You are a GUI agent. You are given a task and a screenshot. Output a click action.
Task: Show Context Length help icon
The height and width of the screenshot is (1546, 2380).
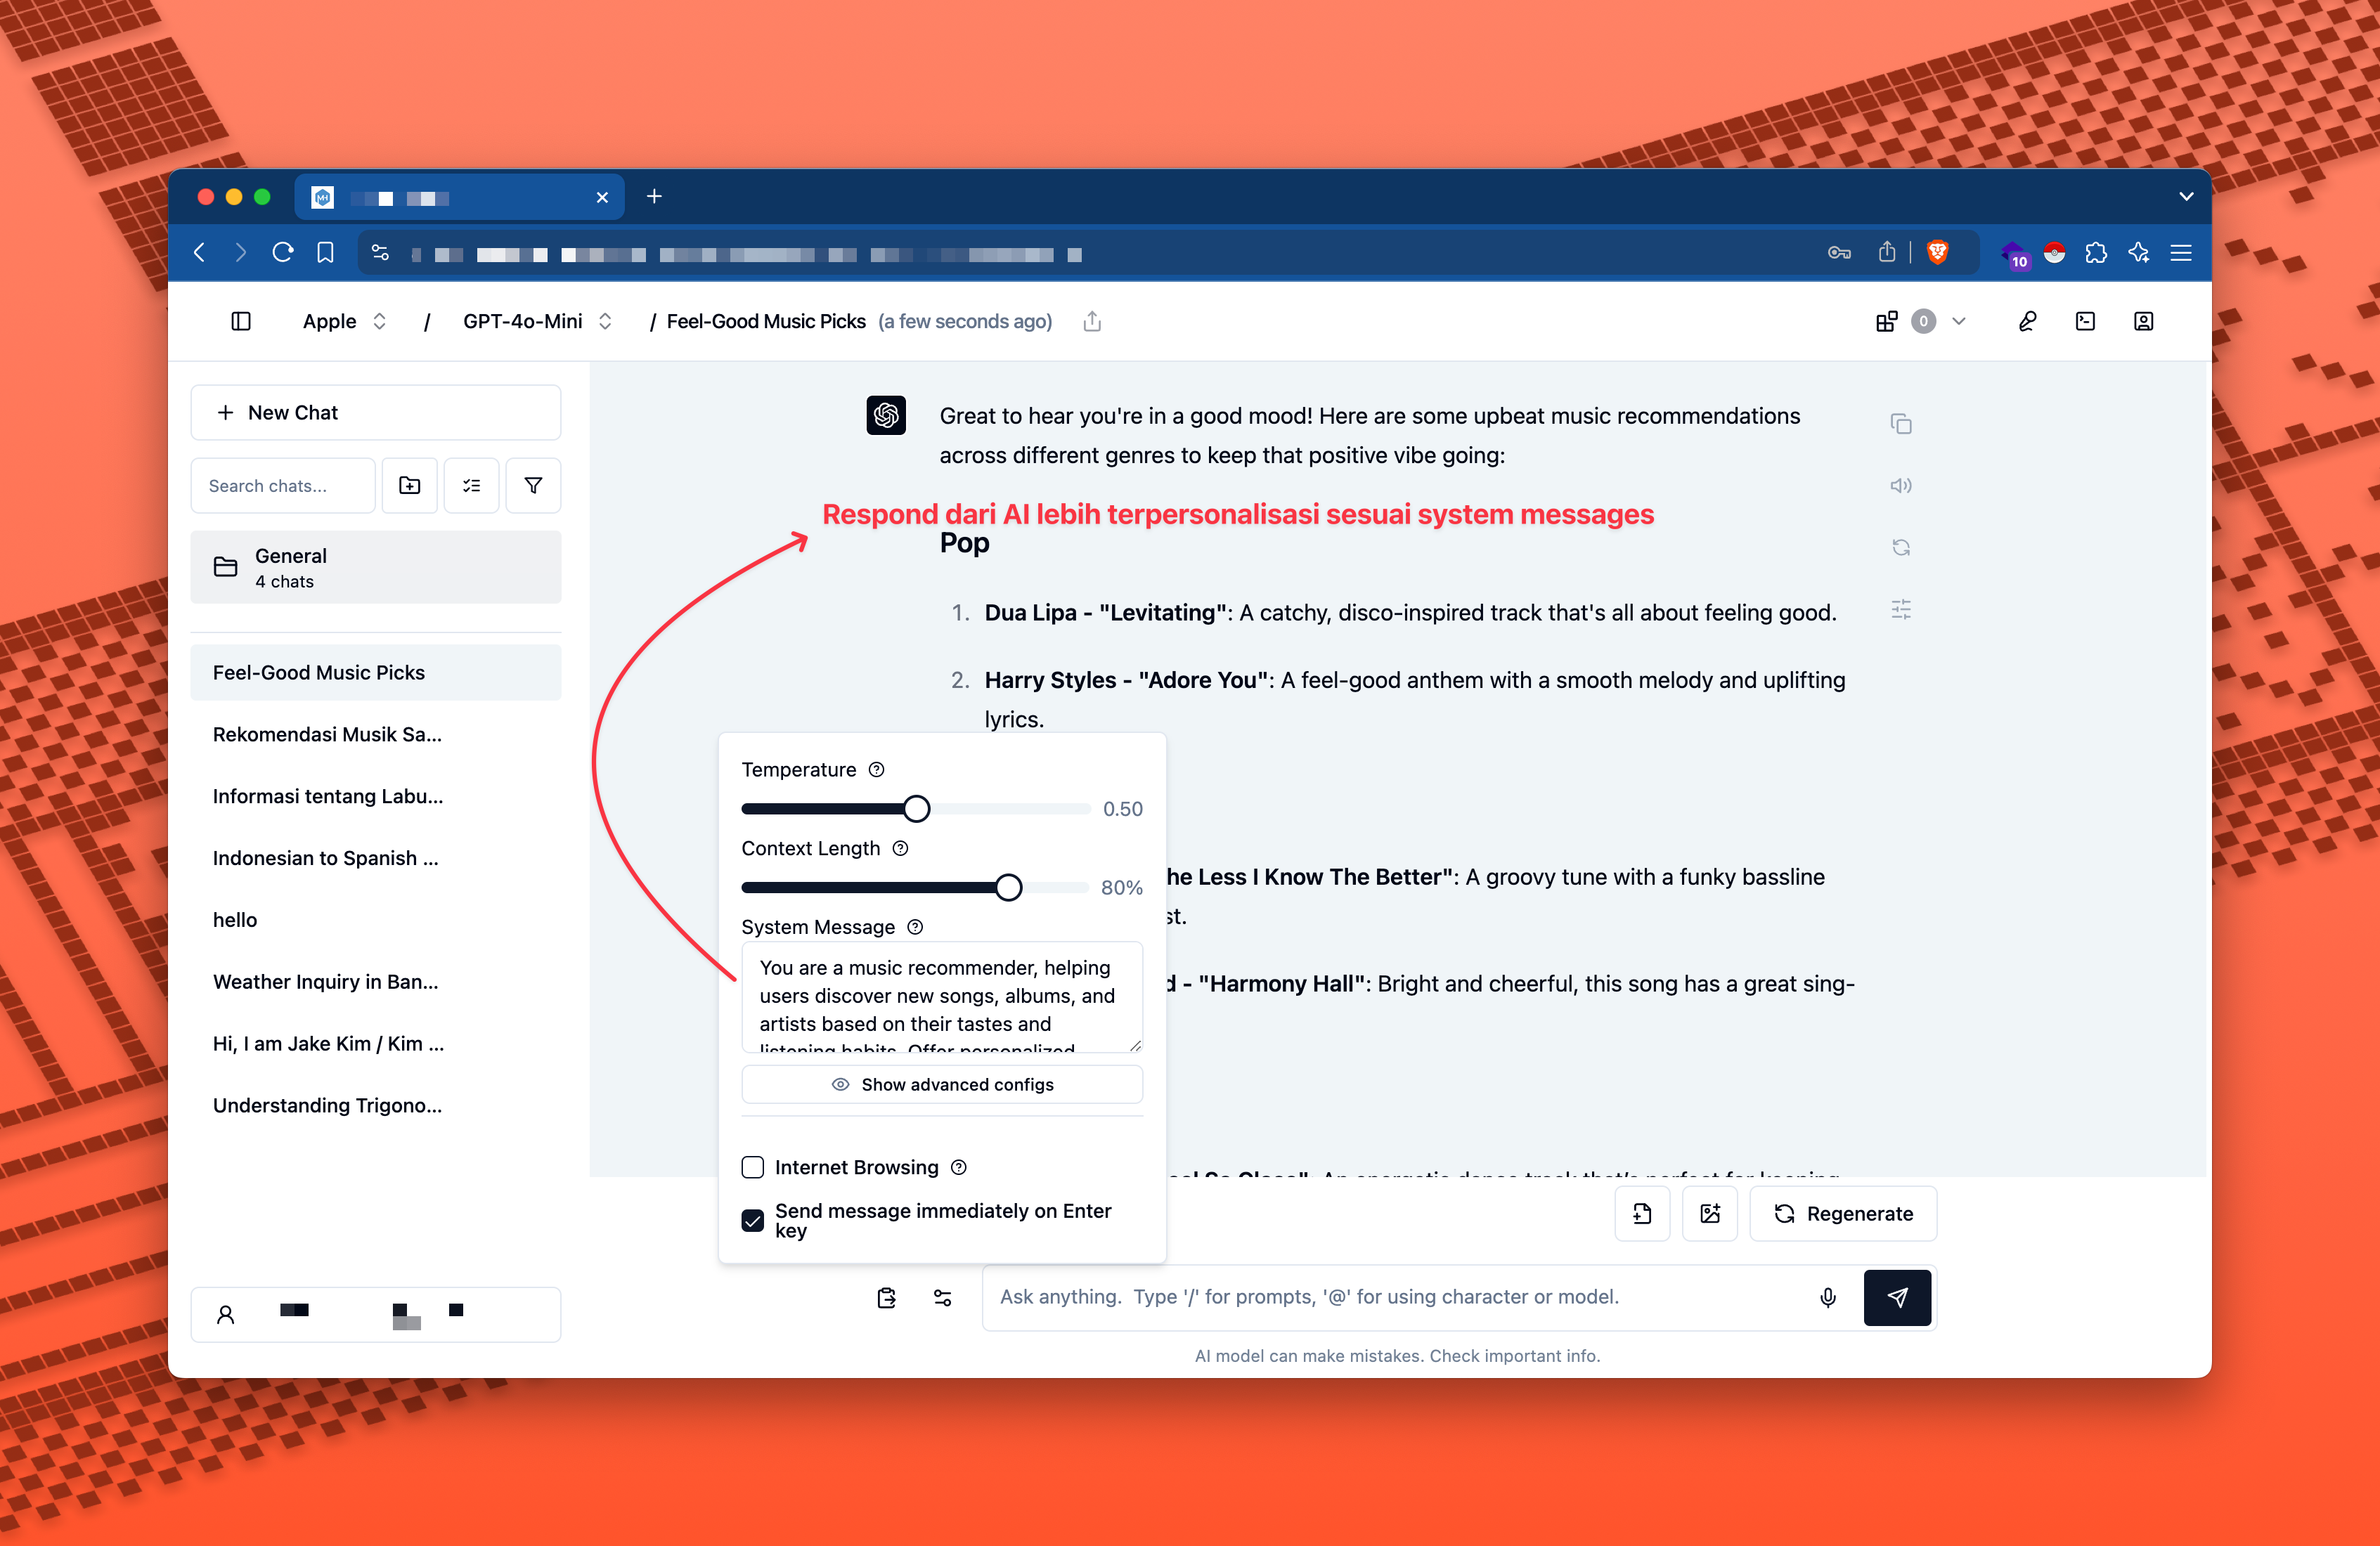(900, 848)
